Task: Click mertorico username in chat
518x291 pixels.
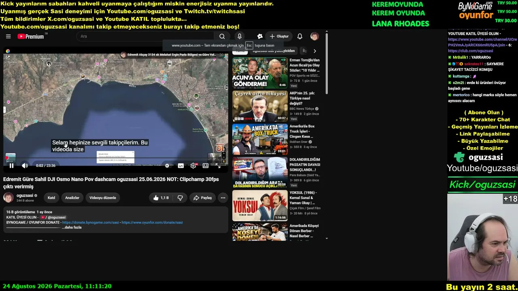Action: (461, 95)
